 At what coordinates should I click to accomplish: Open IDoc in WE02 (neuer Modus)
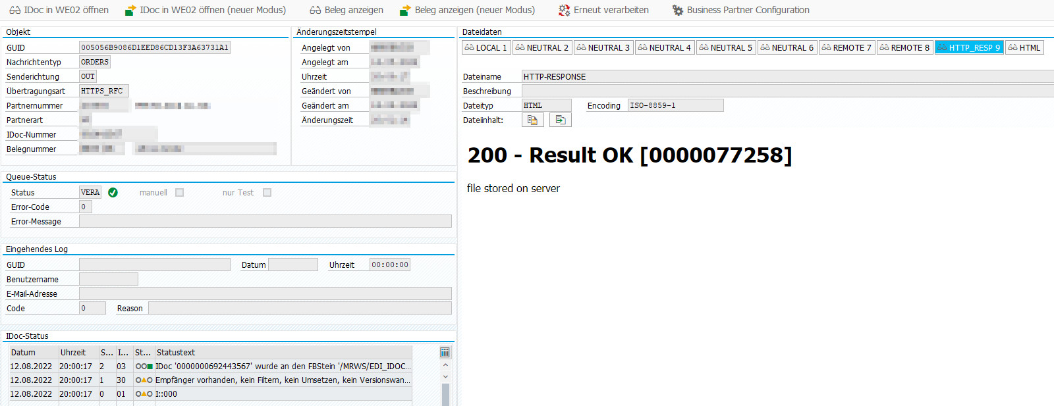pos(130,11)
